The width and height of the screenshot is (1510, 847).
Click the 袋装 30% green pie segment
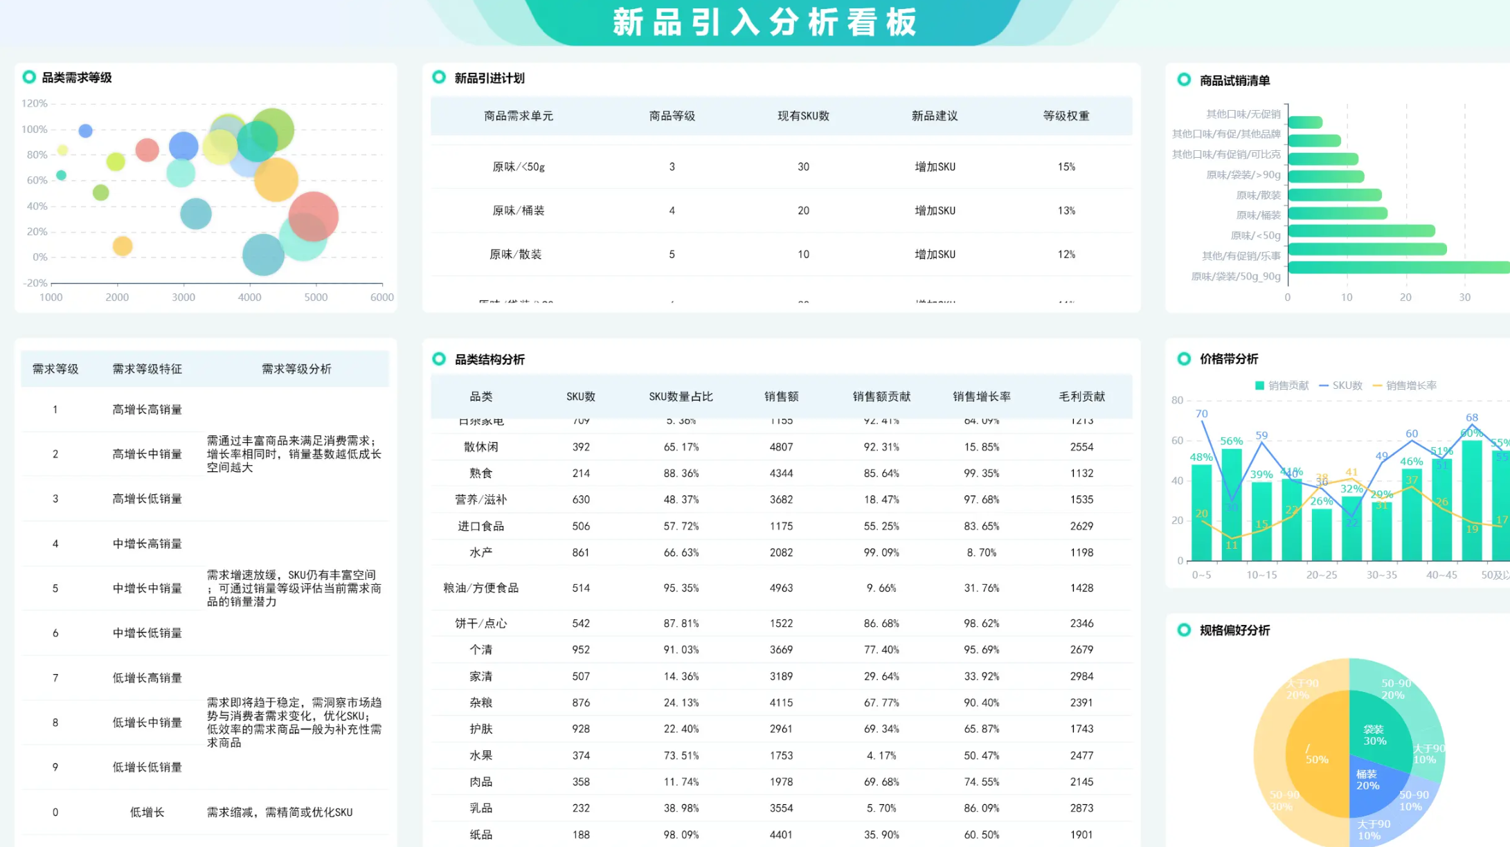tap(1376, 732)
